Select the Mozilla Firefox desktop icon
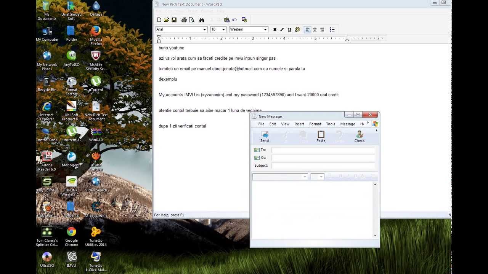This screenshot has height=274, width=488. pyautogui.click(x=96, y=36)
